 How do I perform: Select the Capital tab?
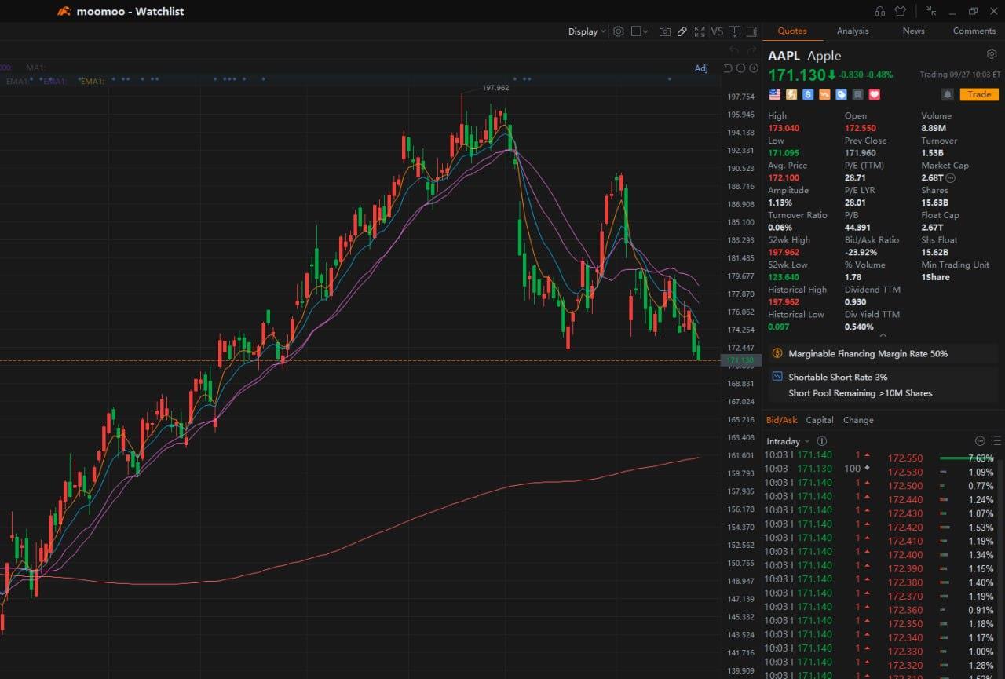pyautogui.click(x=820, y=420)
